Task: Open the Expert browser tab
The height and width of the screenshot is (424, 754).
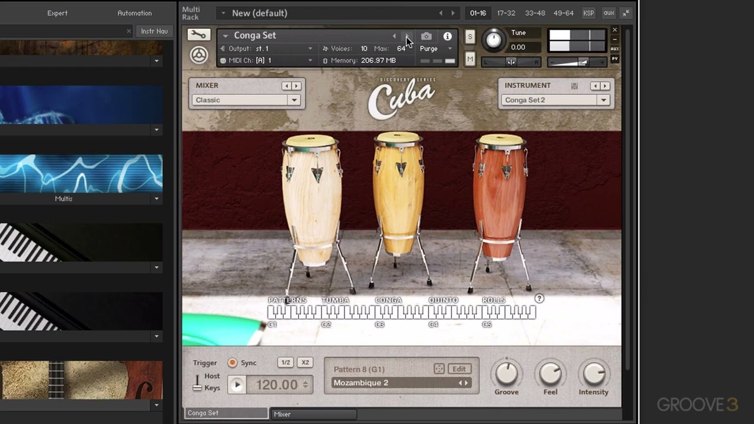Action: 57,13
